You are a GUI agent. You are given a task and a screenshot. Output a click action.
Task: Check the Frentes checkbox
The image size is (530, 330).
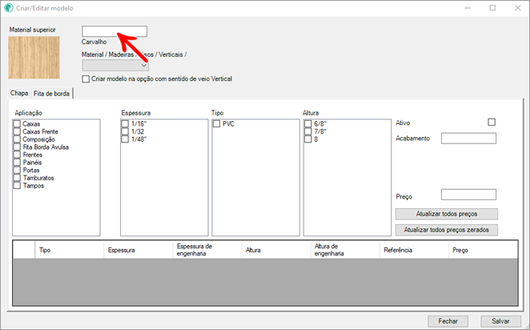tap(17, 155)
